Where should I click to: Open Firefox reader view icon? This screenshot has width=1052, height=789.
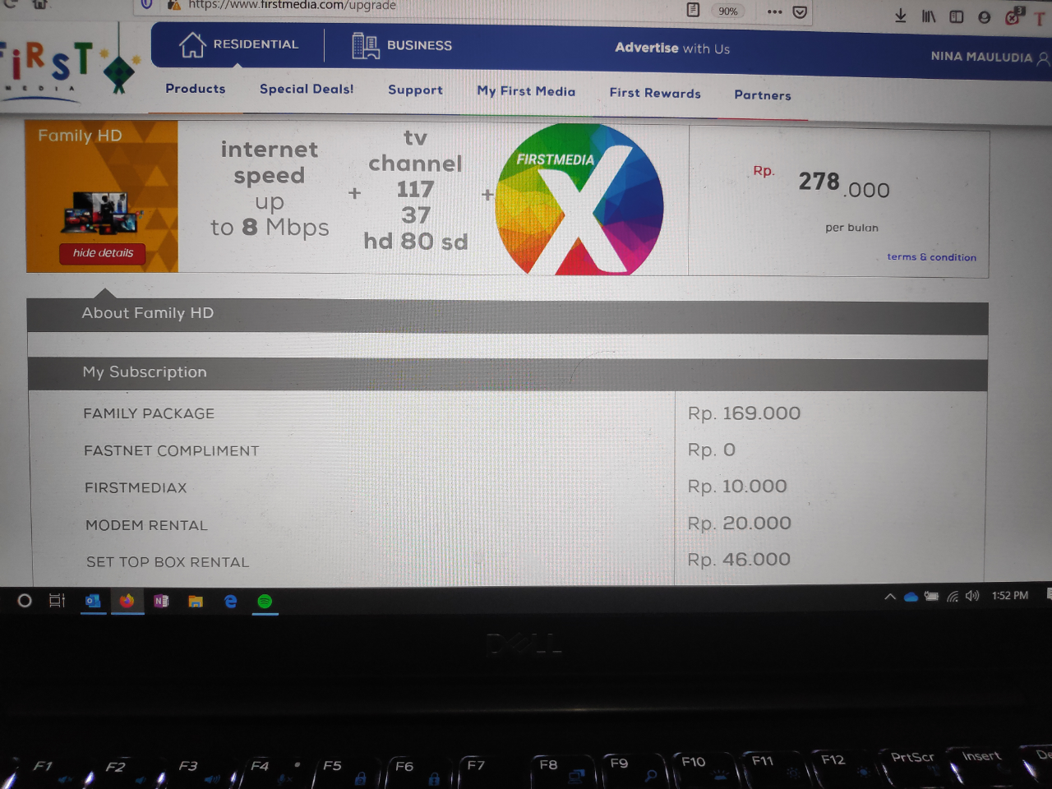pyautogui.click(x=693, y=10)
